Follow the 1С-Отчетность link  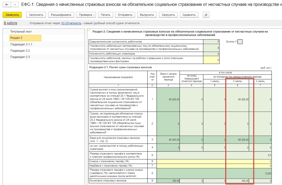coord(71,23)
